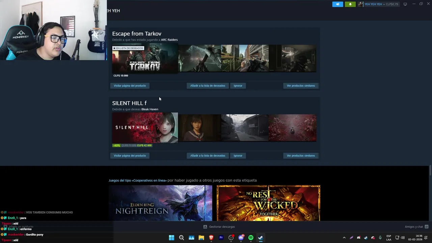Viewport: 432px width, 243px height.
Task: Click the downloads icon beside Gestionar descargas
Action: click(x=205, y=227)
